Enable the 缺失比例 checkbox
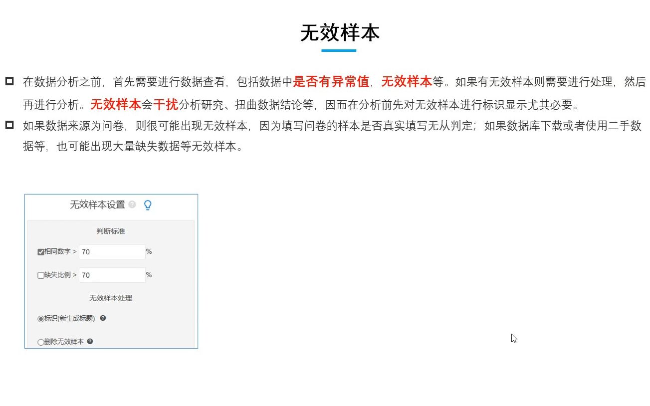This screenshot has height=406, width=650. pos(41,275)
